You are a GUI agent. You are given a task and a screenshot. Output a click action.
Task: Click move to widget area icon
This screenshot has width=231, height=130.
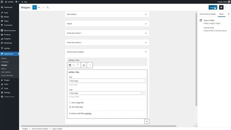pyautogui.click(x=84, y=65)
